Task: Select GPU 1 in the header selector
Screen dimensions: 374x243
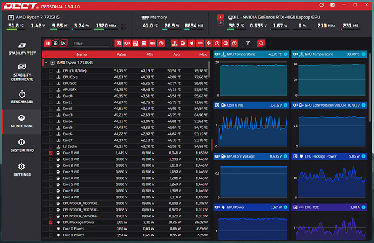Action: [x=220, y=17]
